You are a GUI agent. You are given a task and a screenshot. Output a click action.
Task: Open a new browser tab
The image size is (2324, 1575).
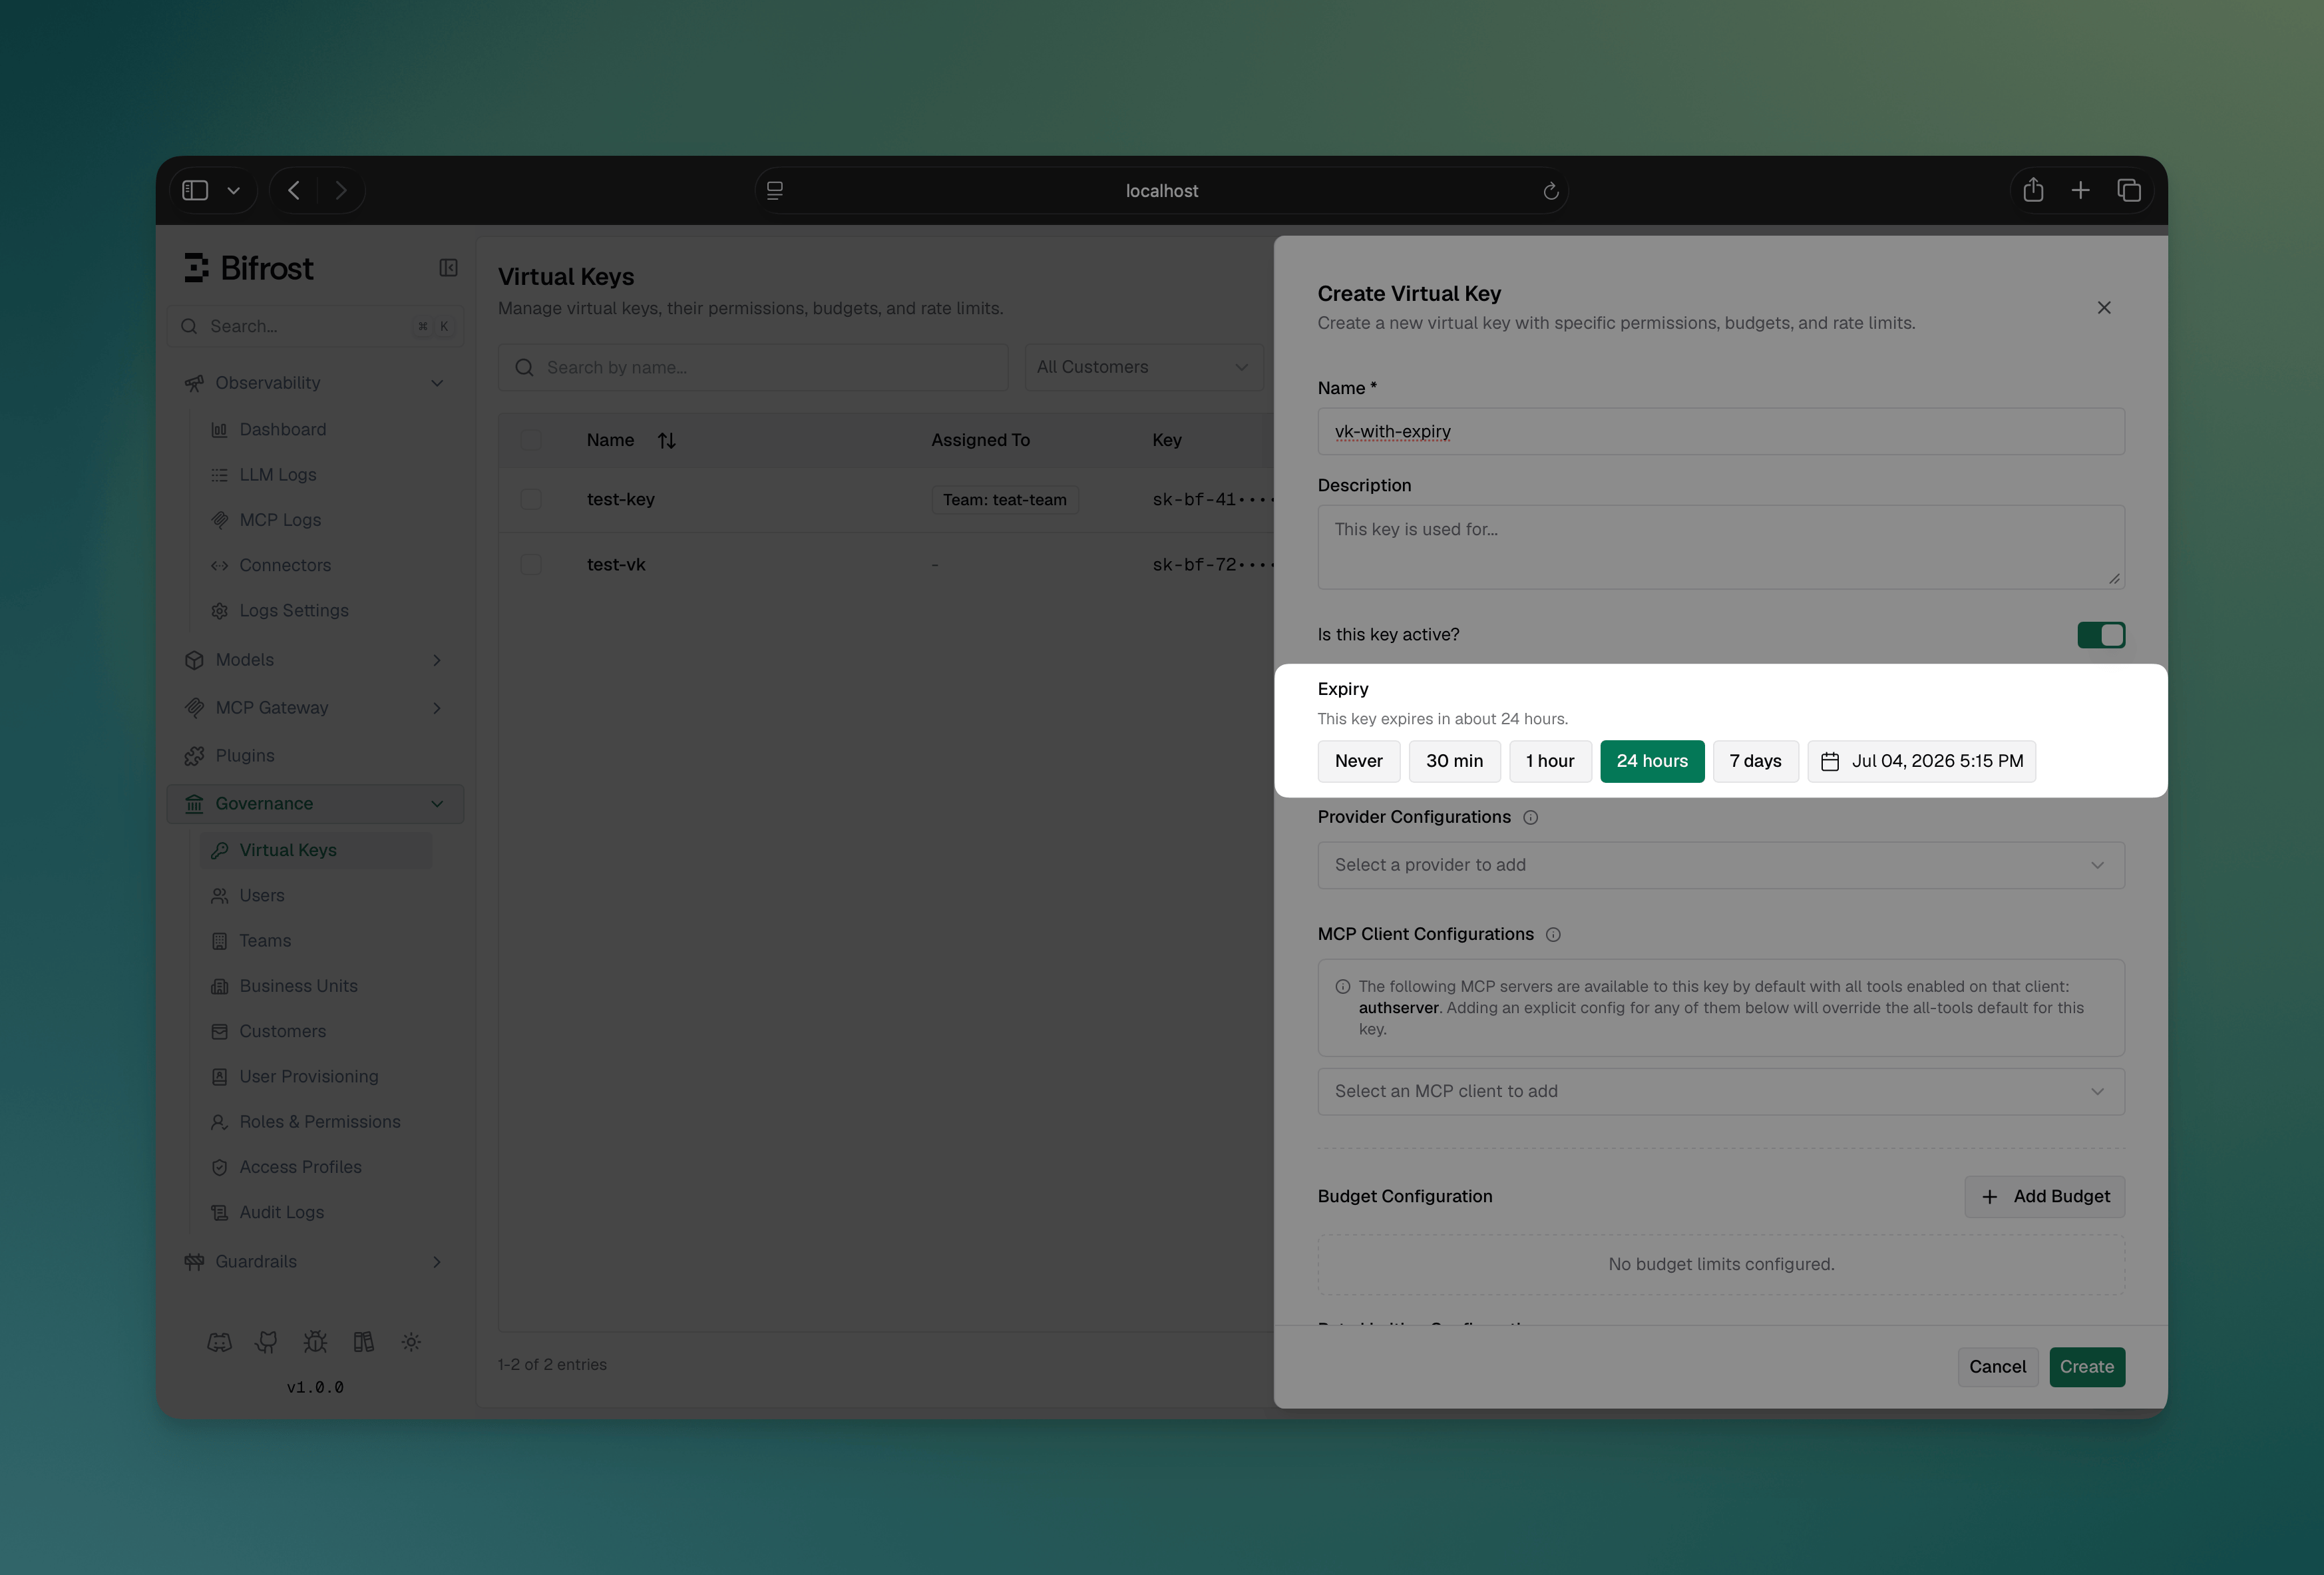pyautogui.click(x=2081, y=190)
